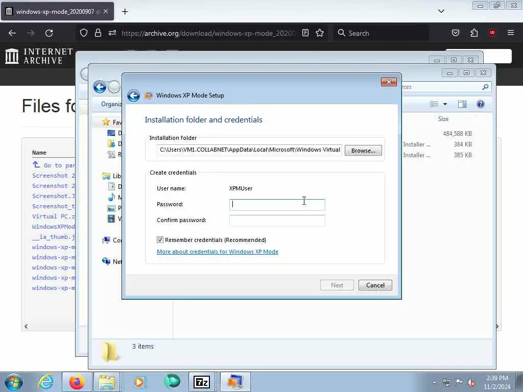Viewport: 523px width, 392px height.
Task: Close the Windows XP Mode Setup dialog
Action: pos(389,82)
